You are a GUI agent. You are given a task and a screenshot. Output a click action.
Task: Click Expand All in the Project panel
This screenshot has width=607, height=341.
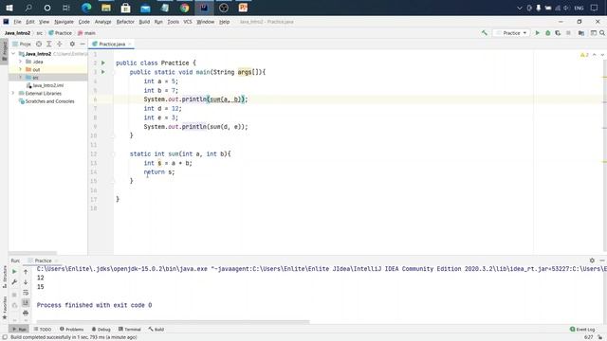tap(49, 45)
